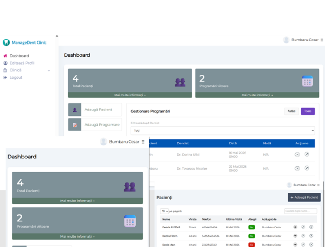Edit Dr. Tovarasu Nicolae appointment
The width and height of the screenshot is (325, 247).
coord(307,168)
